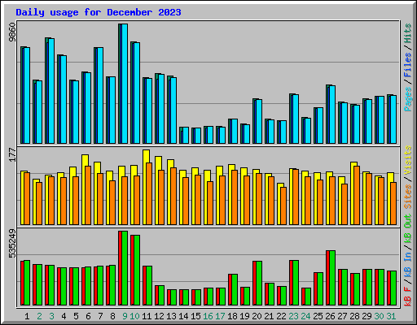Image resolution: width=417 pixels, height=325 pixels.
Task: Click the green kB bar for day 1
Action: pos(27,283)
